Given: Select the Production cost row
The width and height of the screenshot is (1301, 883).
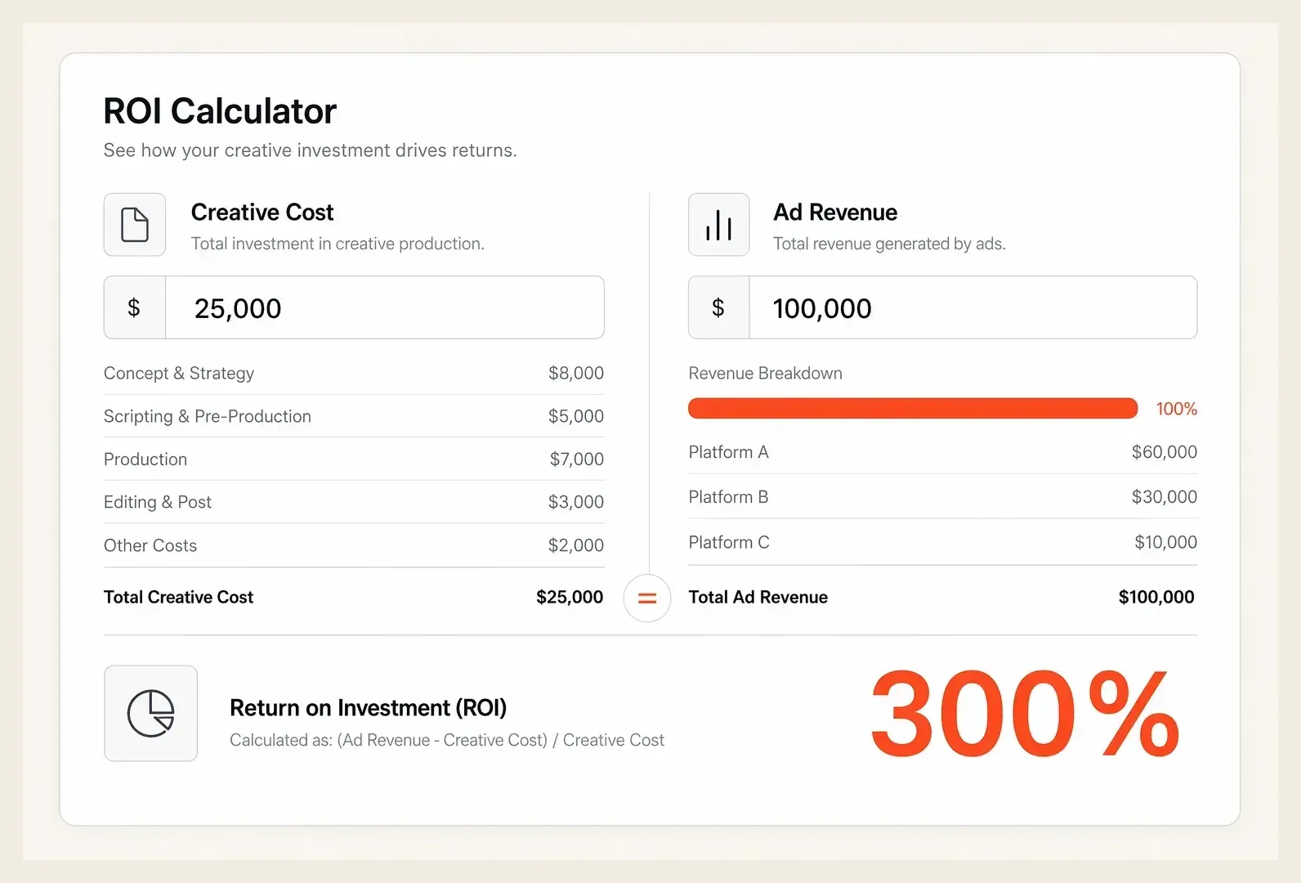Looking at the screenshot, I should point(354,459).
